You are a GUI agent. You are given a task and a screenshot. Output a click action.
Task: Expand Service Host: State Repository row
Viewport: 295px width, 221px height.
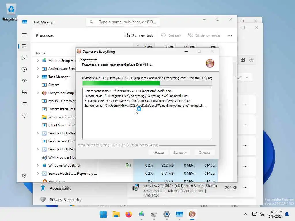[38, 174]
